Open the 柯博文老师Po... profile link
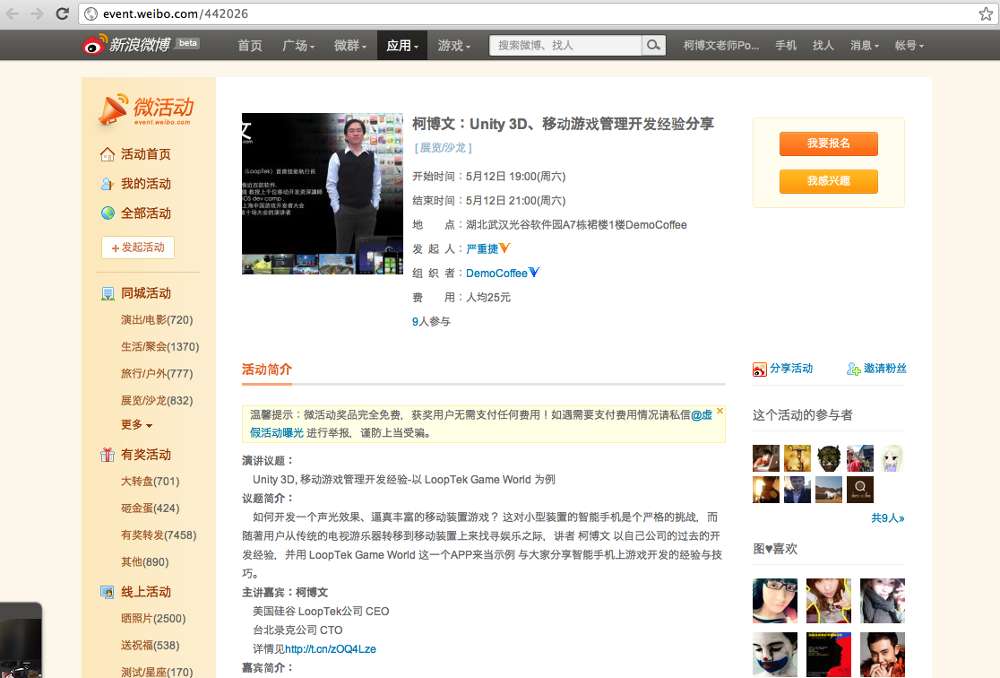 (721, 46)
